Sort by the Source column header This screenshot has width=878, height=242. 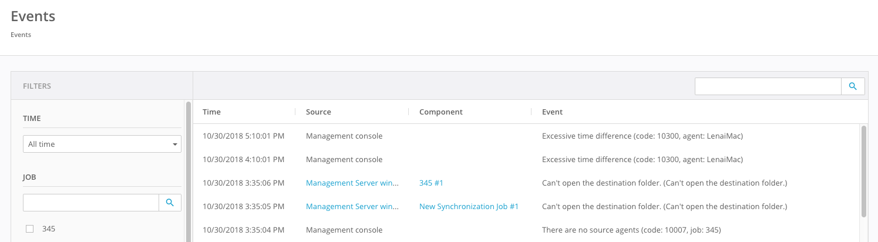(318, 112)
